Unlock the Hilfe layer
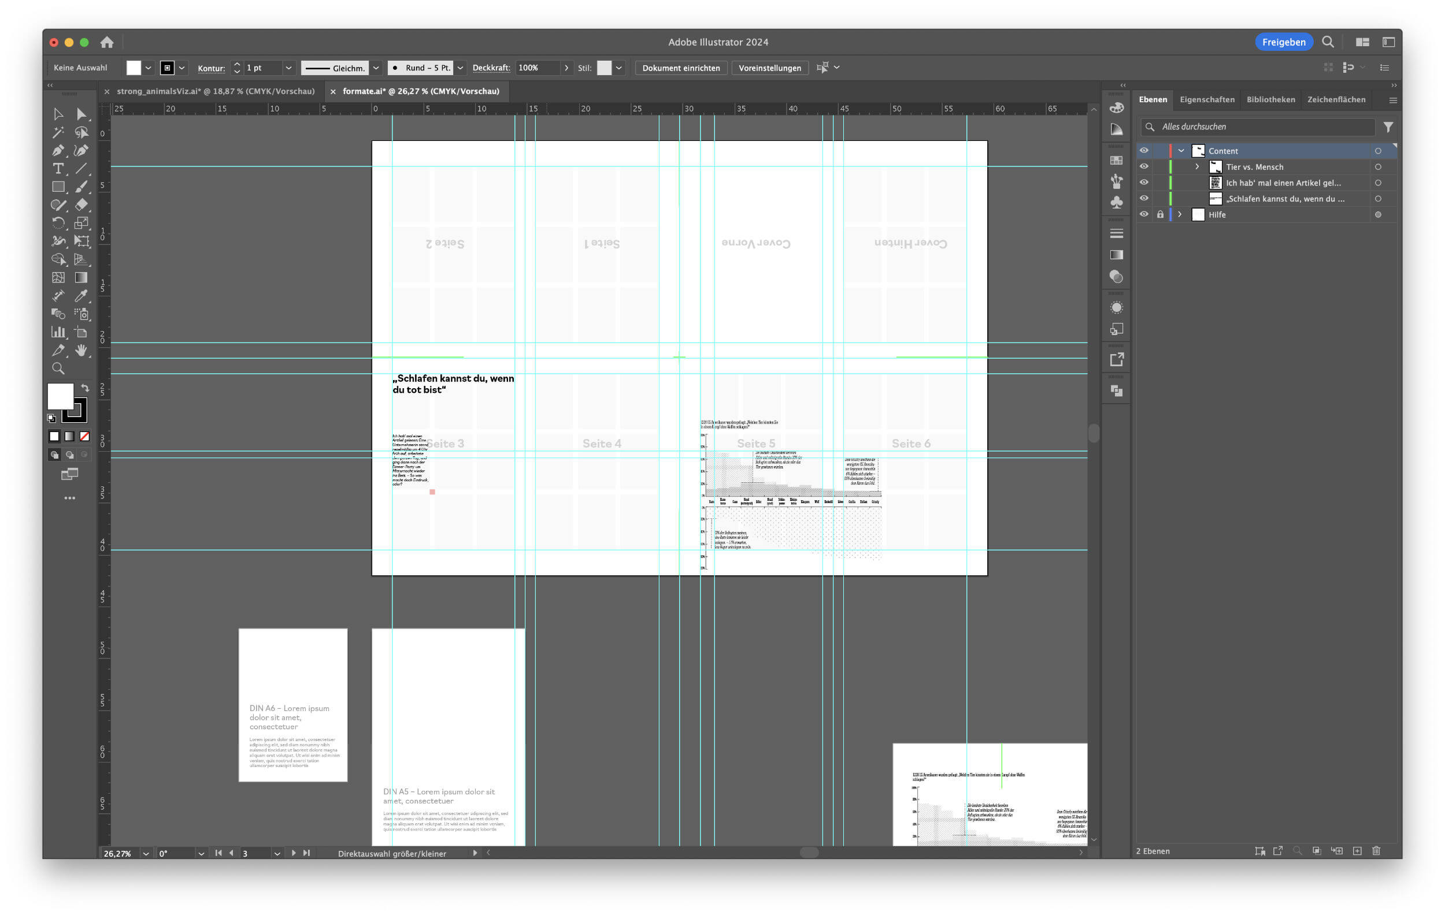Viewport: 1445px width, 915px height. click(1160, 214)
